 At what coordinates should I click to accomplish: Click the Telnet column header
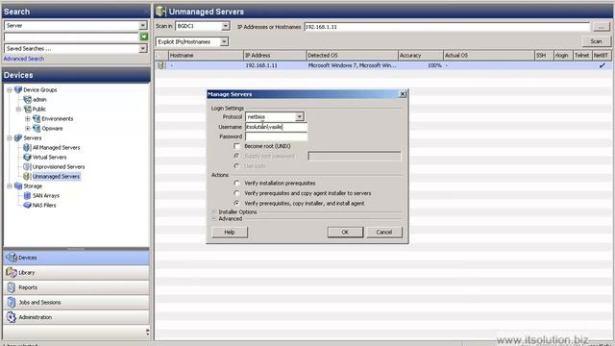pyautogui.click(x=582, y=56)
